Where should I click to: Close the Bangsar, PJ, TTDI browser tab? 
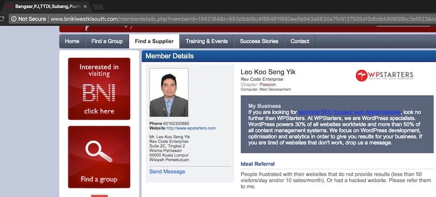coord(85,6)
